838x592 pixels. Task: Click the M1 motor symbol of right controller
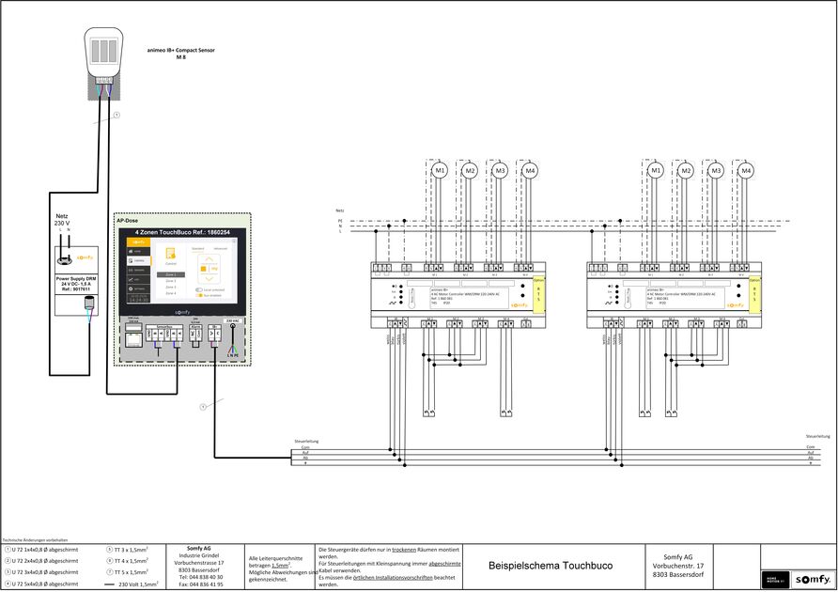point(655,171)
